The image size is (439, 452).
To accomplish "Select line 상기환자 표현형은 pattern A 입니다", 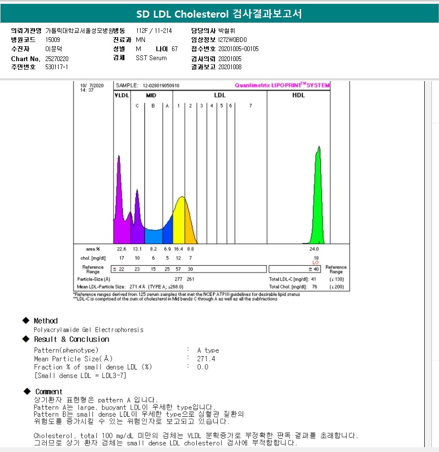I will [x=96, y=400].
